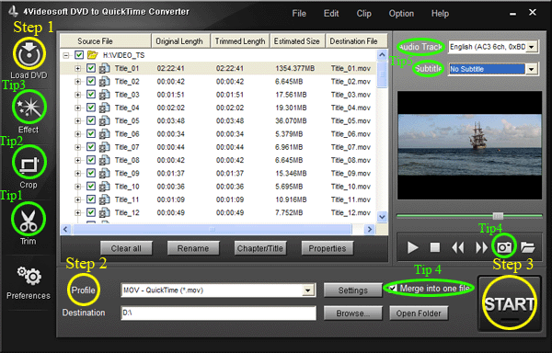
Task: Click the Browse... button
Action: (x=352, y=313)
